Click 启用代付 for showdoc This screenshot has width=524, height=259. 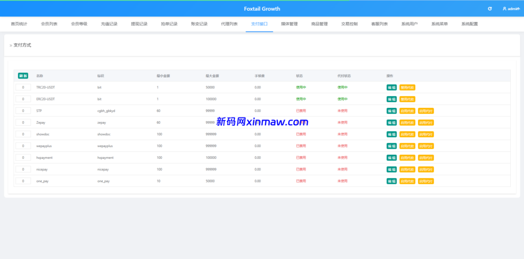(x=426, y=134)
